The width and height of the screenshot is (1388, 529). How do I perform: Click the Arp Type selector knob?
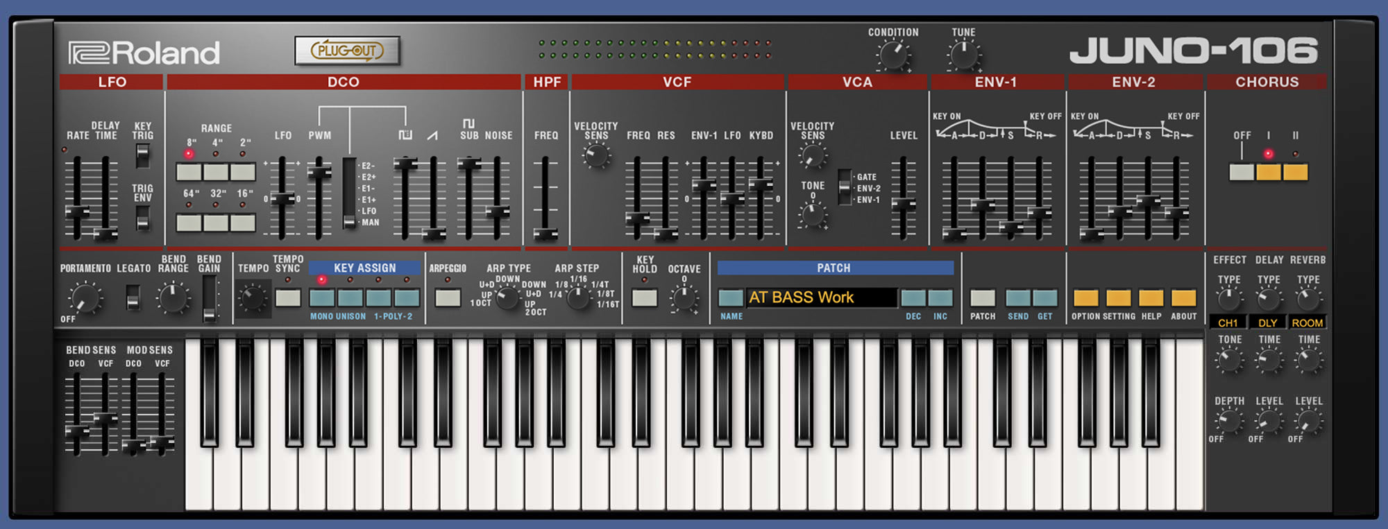507,298
